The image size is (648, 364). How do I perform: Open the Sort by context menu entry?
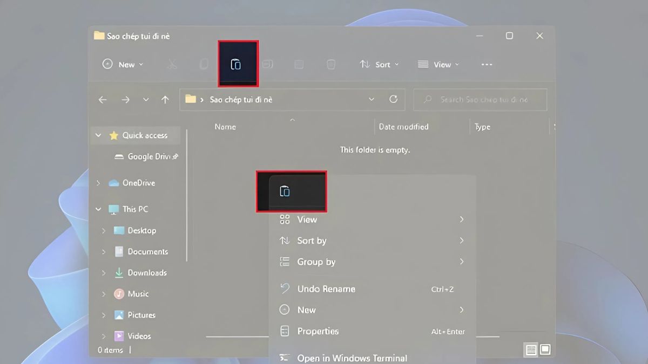pyautogui.click(x=372, y=241)
